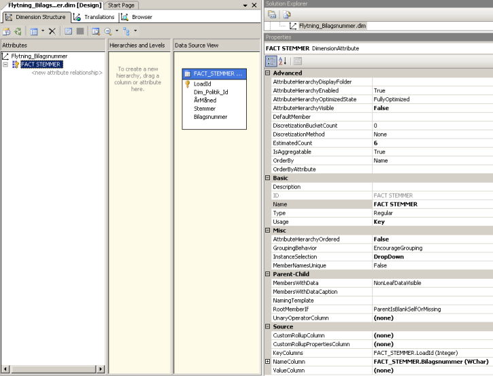Collapse the Parent-Child properties category
Image resolution: width=493 pixels, height=376 pixels.
pos(267,274)
